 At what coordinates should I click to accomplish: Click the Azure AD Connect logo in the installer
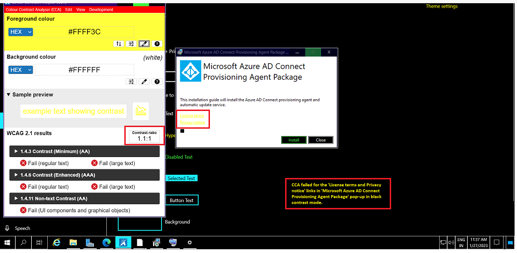pyautogui.click(x=190, y=71)
